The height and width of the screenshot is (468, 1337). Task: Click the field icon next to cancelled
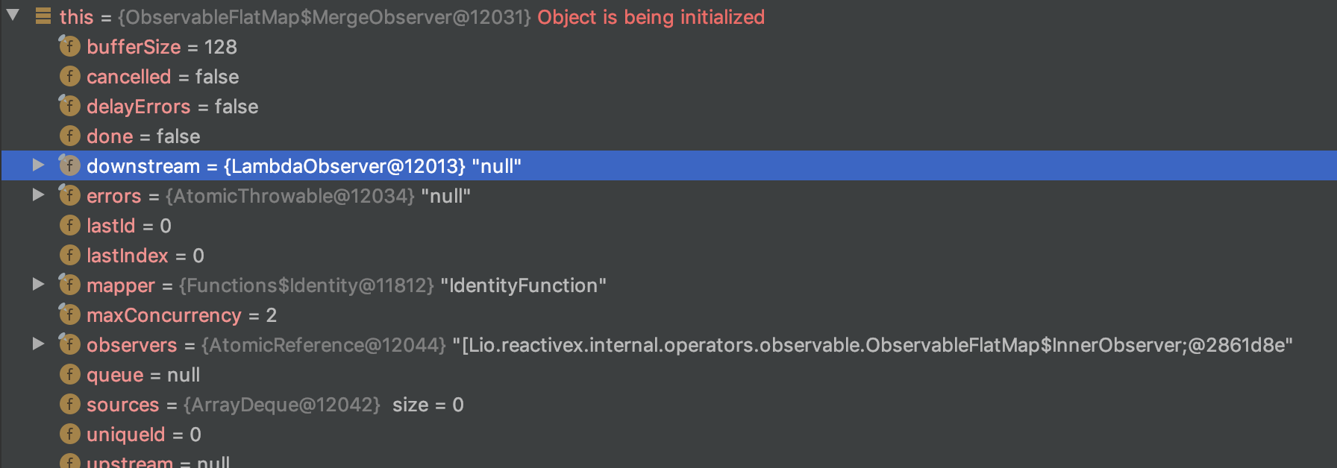(x=69, y=76)
